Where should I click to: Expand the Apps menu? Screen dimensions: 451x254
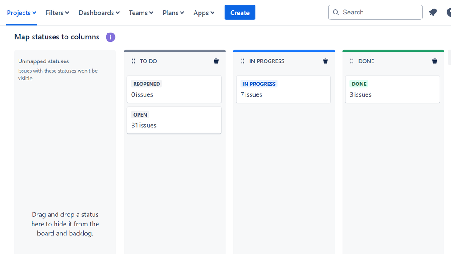pos(204,13)
